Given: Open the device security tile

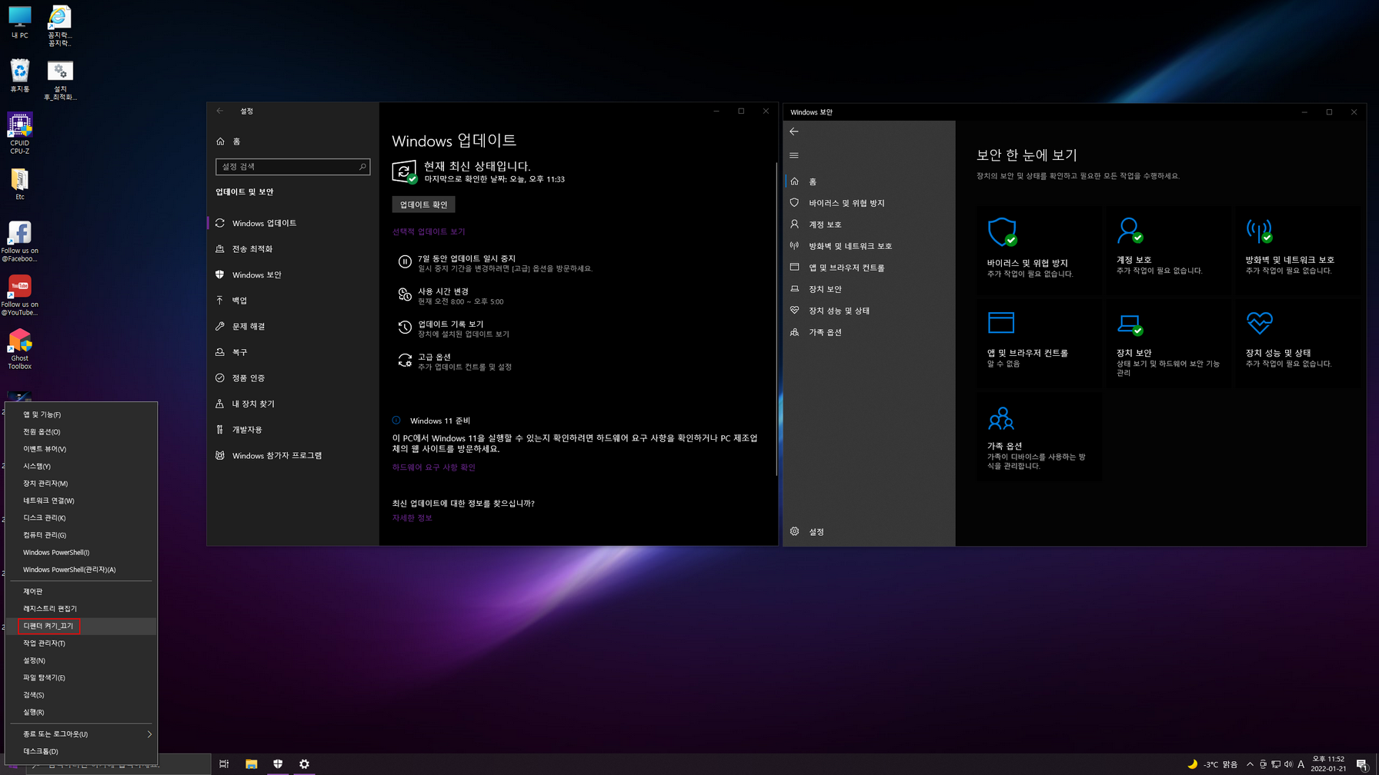Looking at the screenshot, I should [x=1167, y=344].
